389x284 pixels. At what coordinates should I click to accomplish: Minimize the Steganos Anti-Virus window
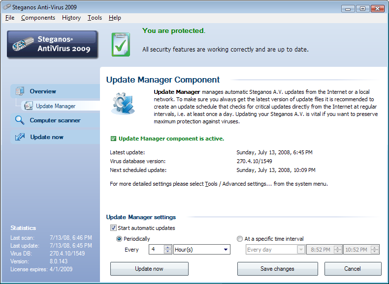coord(348,8)
